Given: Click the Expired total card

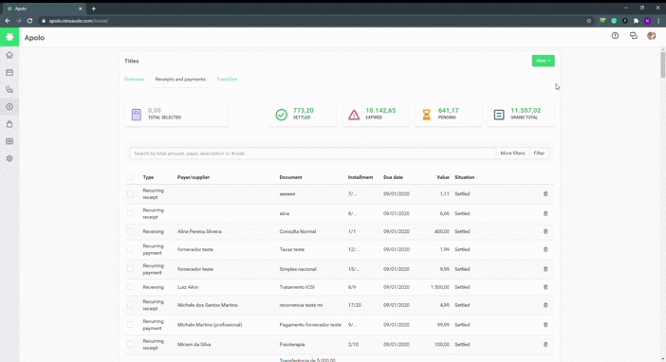Looking at the screenshot, I should point(376,114).
